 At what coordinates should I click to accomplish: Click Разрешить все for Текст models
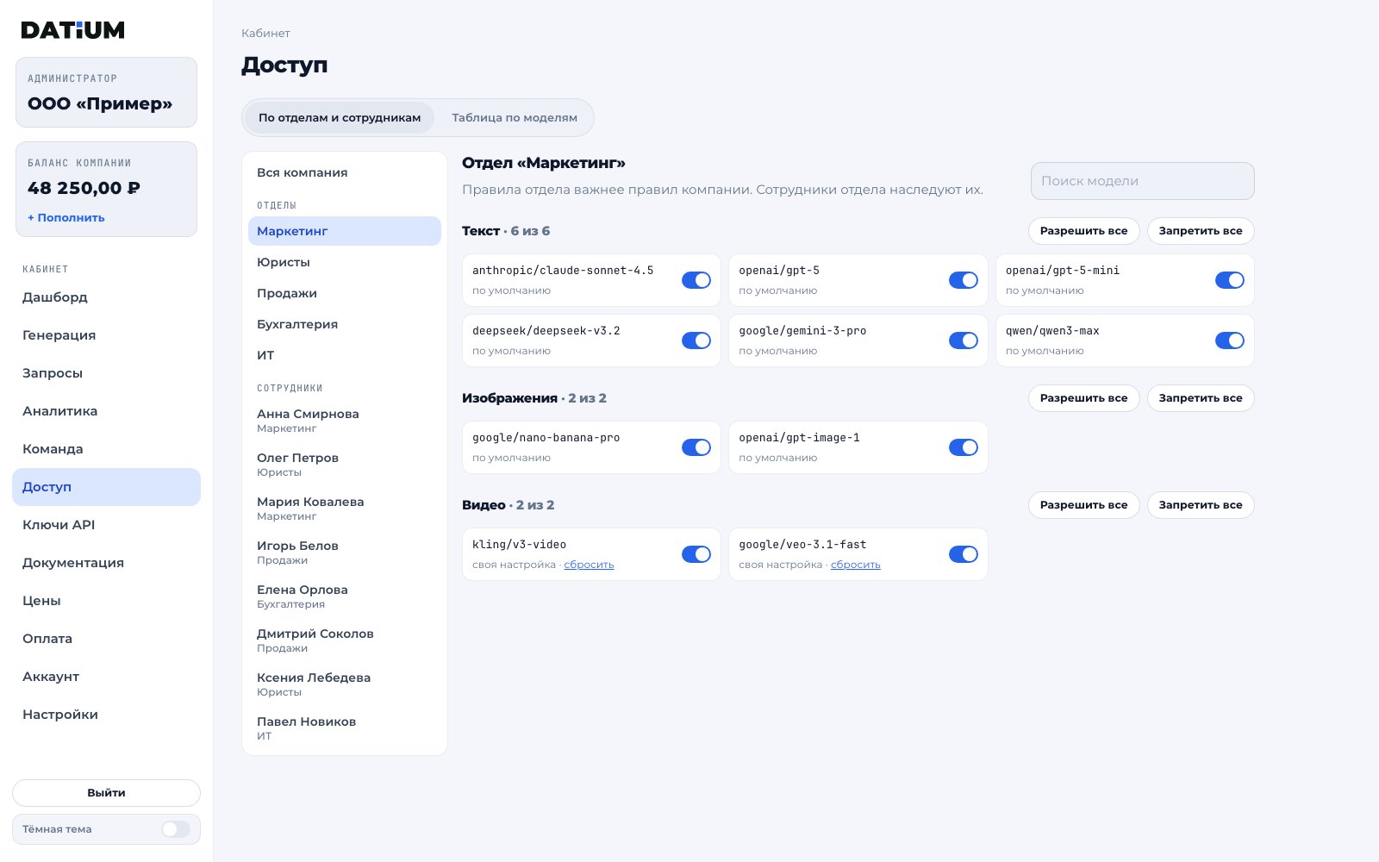pos(1083,231)
